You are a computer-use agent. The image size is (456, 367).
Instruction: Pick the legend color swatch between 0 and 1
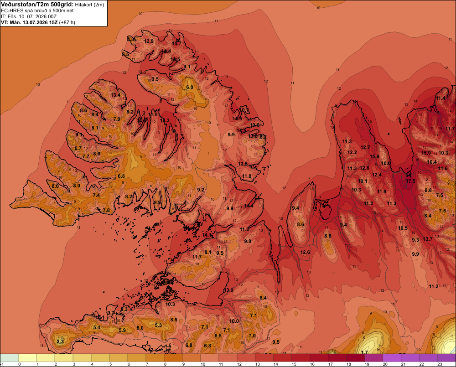(27, 358)
